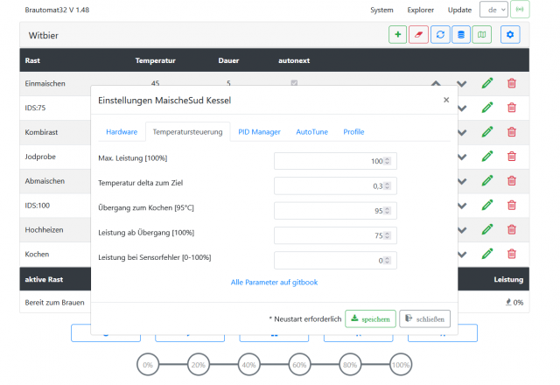Delete the IDS:100 row

click(511, 206)
